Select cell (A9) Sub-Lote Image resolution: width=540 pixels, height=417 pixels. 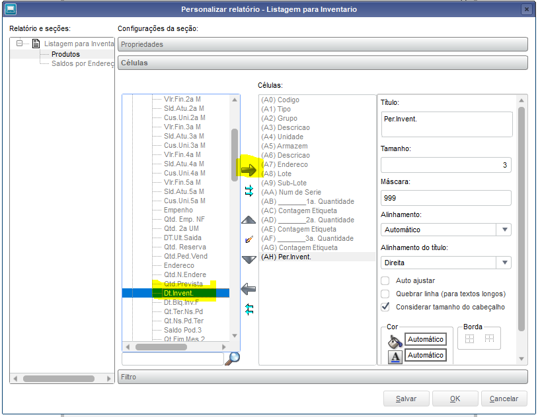tap(284, 183)
